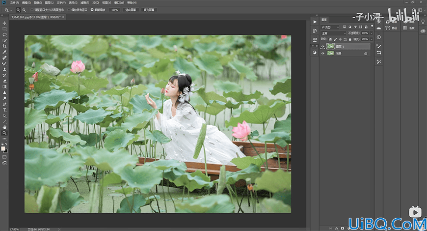Select the Healing Brush tool
427x231 pixels.
tap(4, 58)
